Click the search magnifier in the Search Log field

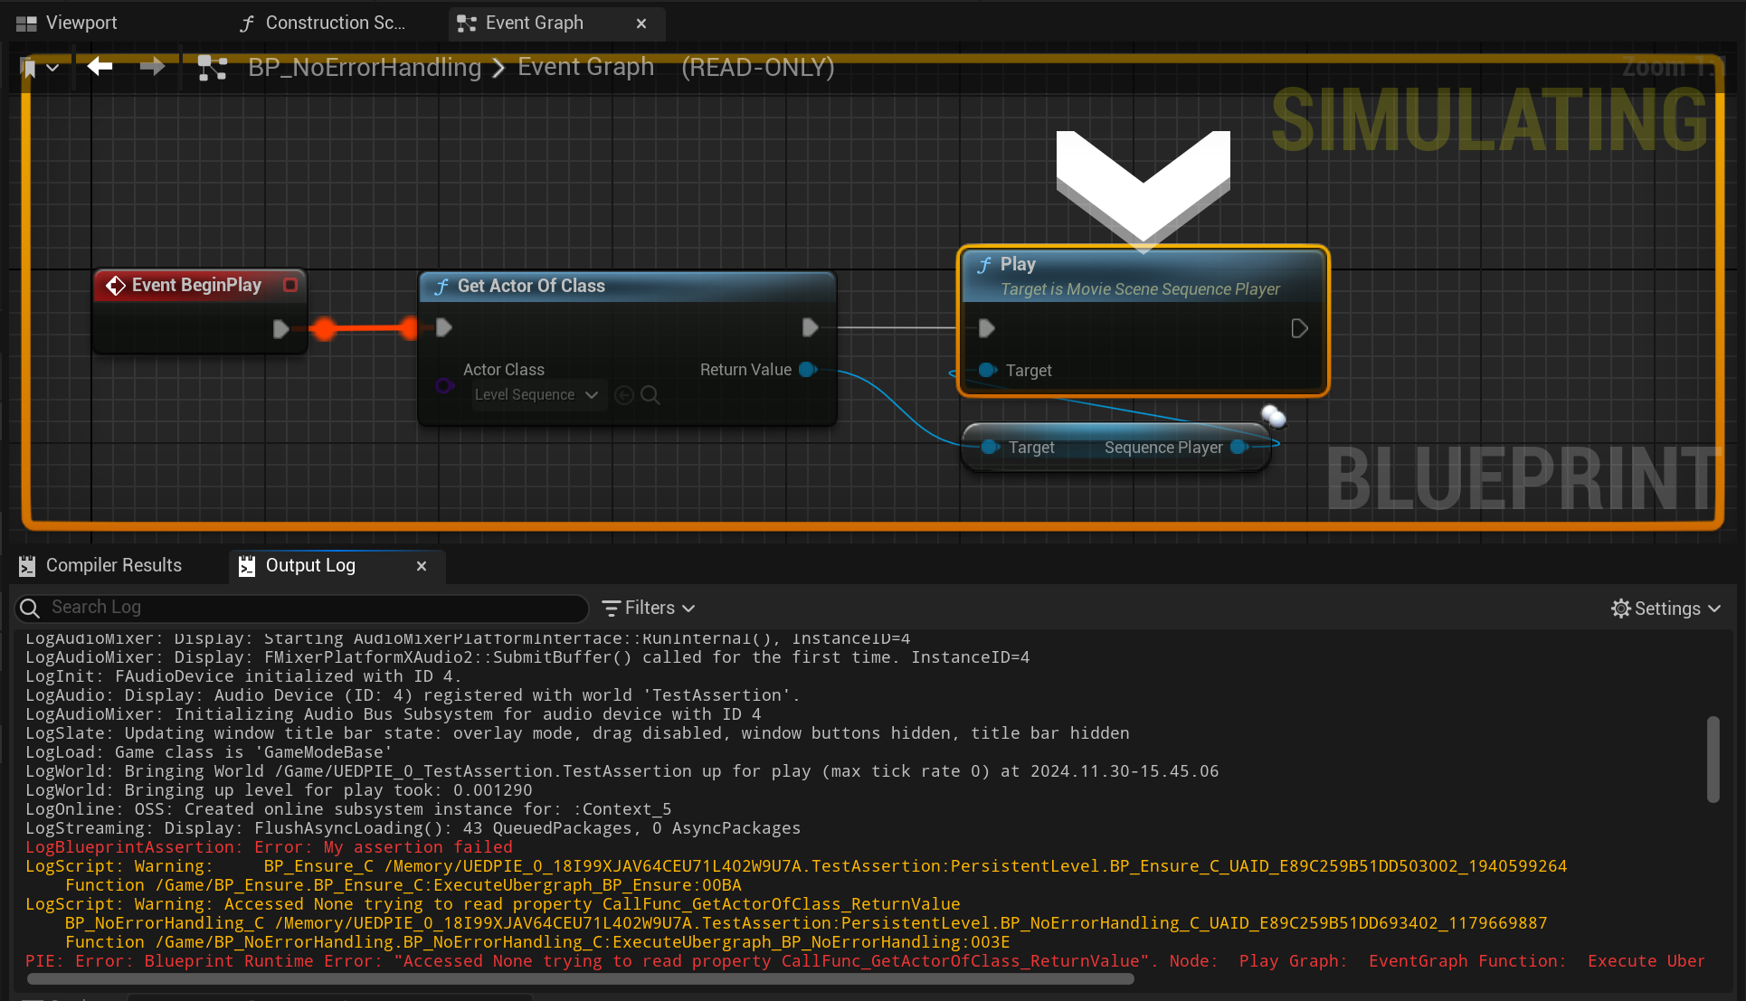30,608
